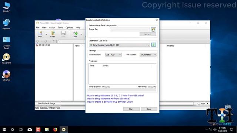Open File Explorer from the taskbar
The image size is (237, 133).
point(47,130)
